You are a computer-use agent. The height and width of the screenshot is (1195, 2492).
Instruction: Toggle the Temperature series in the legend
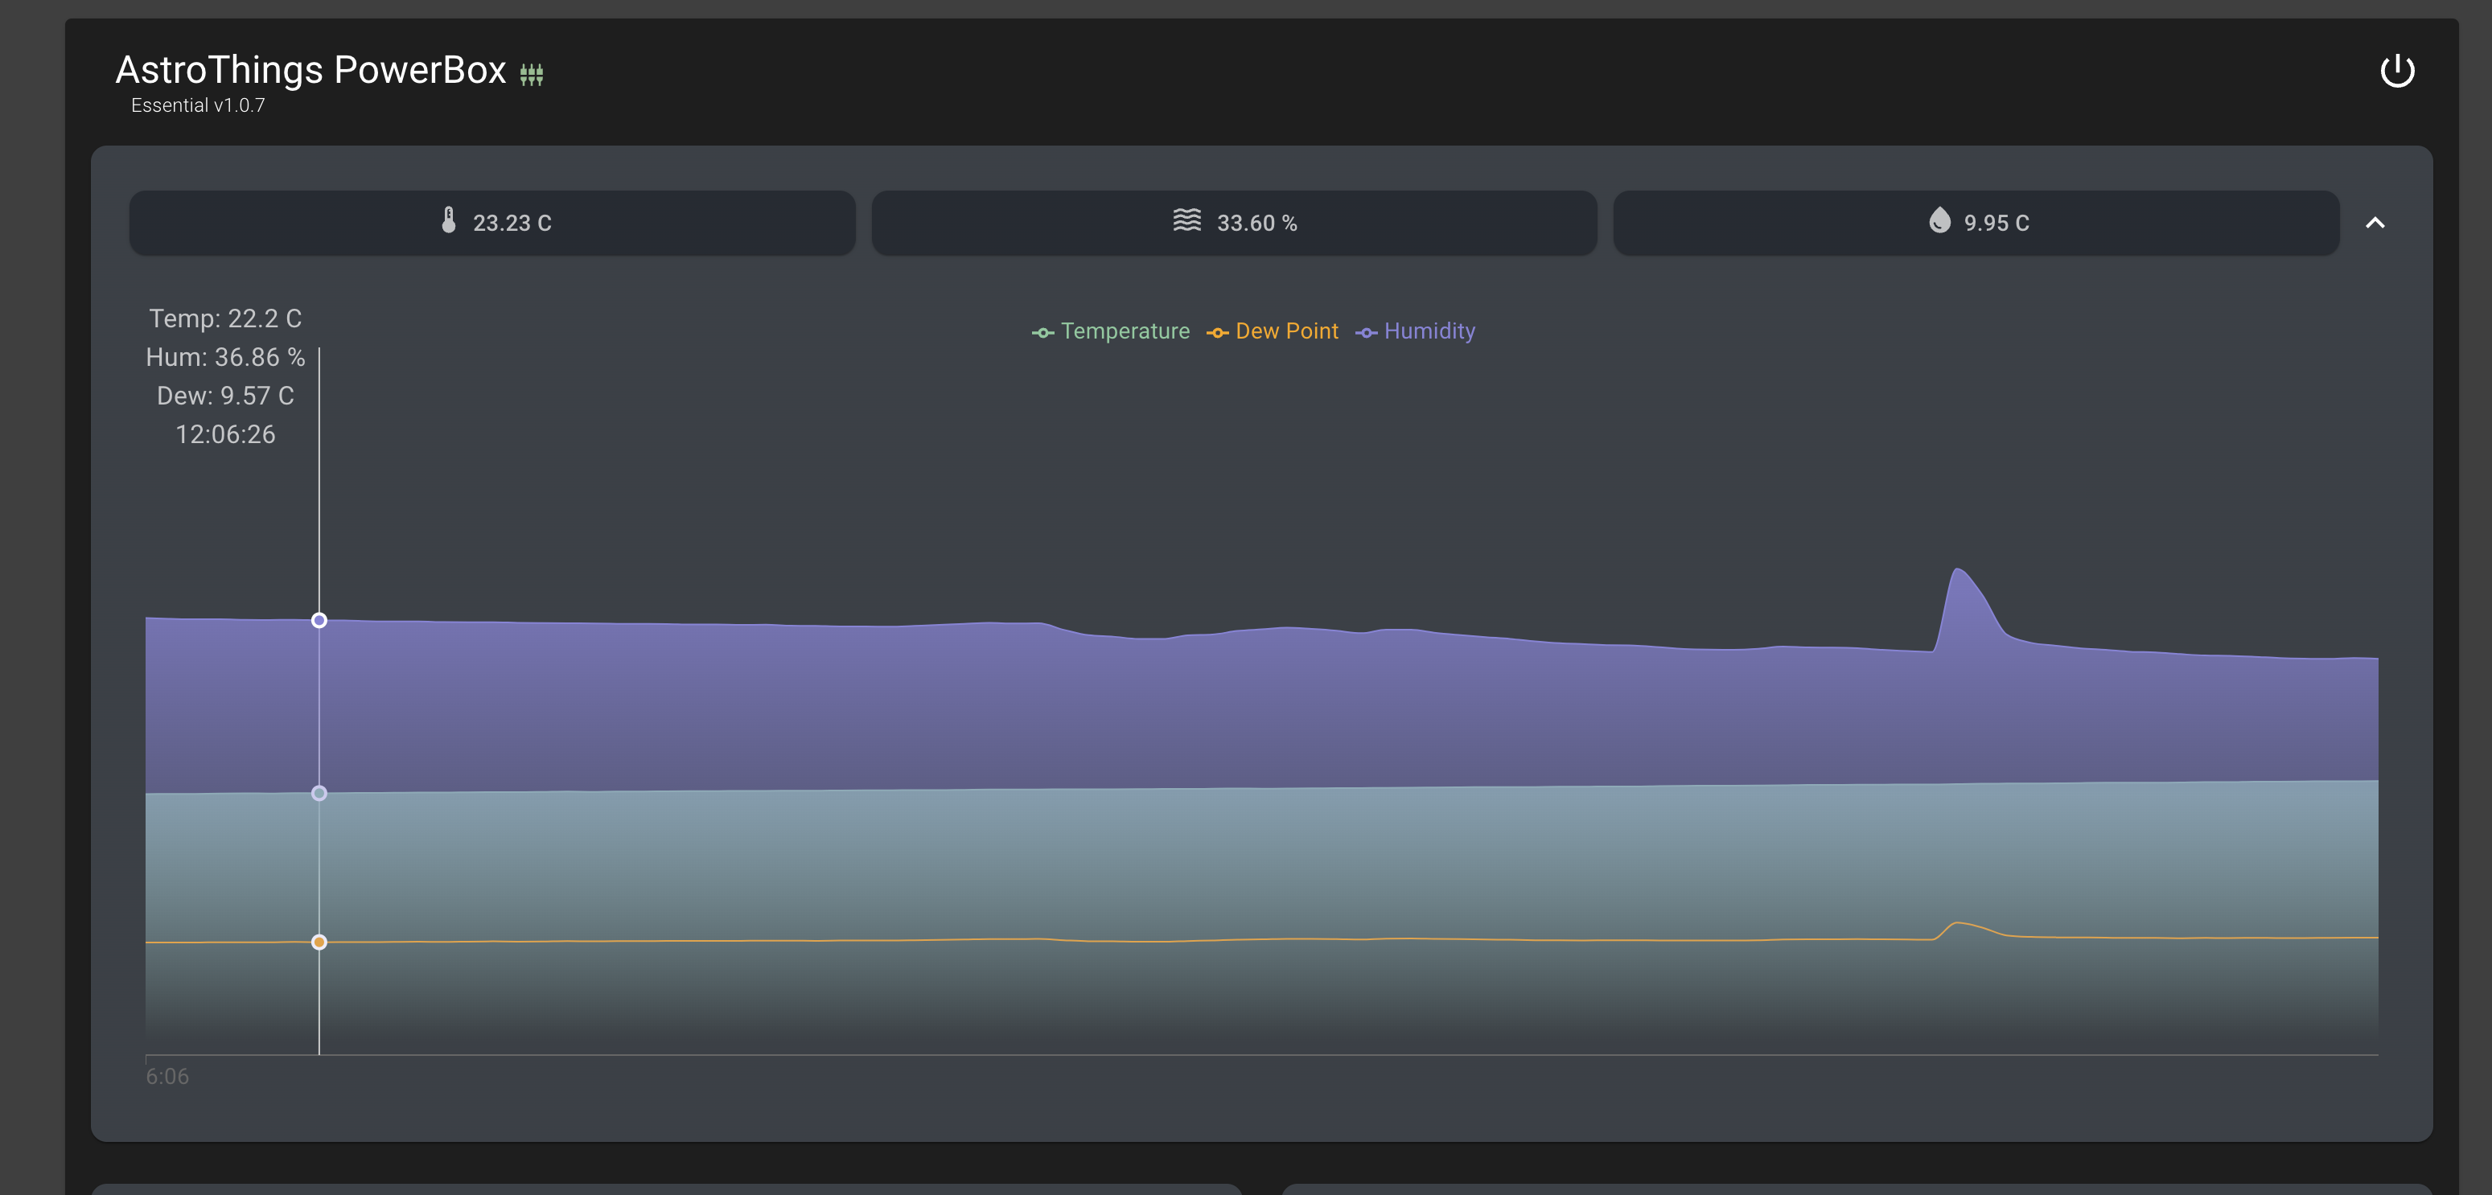(x=1111, y=331)
